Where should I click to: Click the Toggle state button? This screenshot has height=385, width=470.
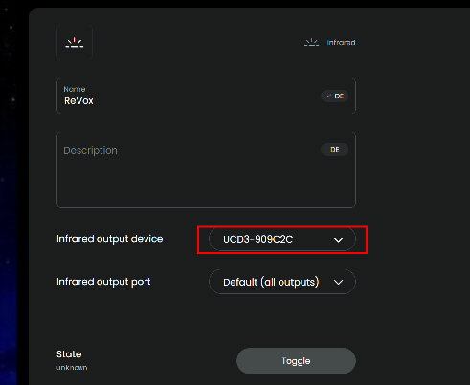(x=296, y=361)
